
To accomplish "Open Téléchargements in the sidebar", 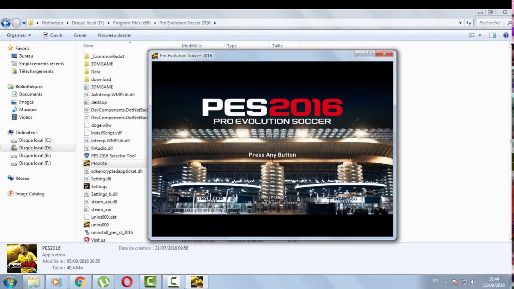I will pos(36,71).
